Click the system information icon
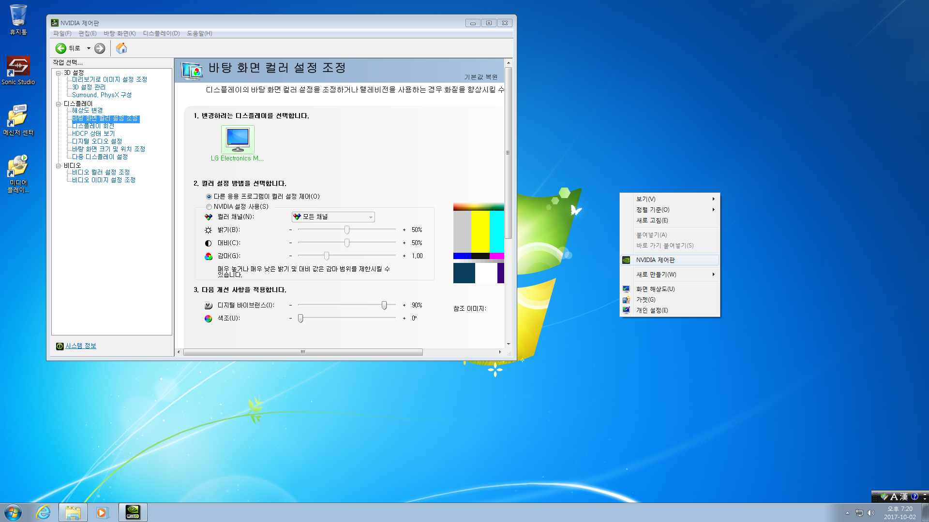The image size is (929, 522). point(60,346)
